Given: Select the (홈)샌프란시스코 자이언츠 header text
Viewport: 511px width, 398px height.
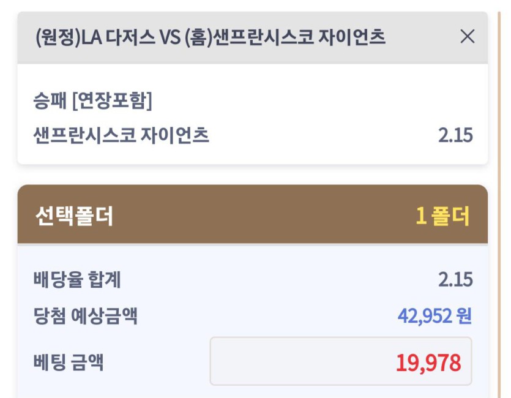Looking at the screenshot, I should (x=285, y=37).
